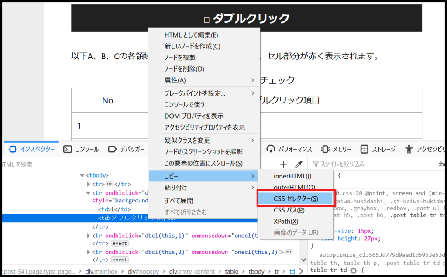
Task: Collapse the tr ondblclick node with style
Action: pos(88,193)
